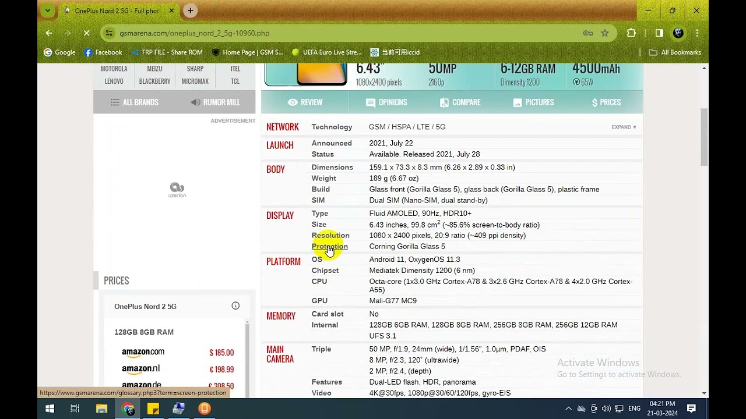The width and height of the screenshot is (746, 419).
Task: Open the Rumor Mill link
Action: 215,102
